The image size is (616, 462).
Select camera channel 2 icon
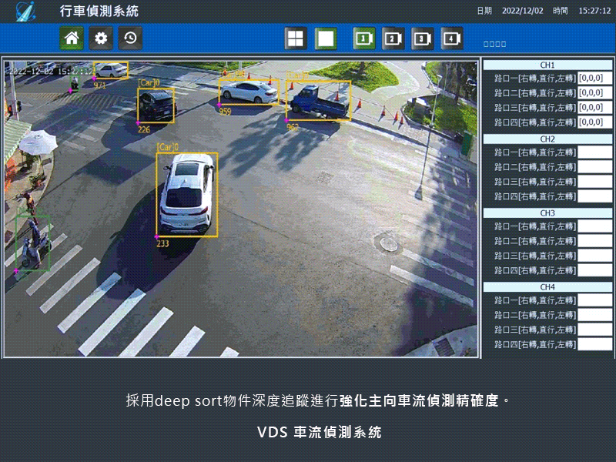(x=393, y=38)
